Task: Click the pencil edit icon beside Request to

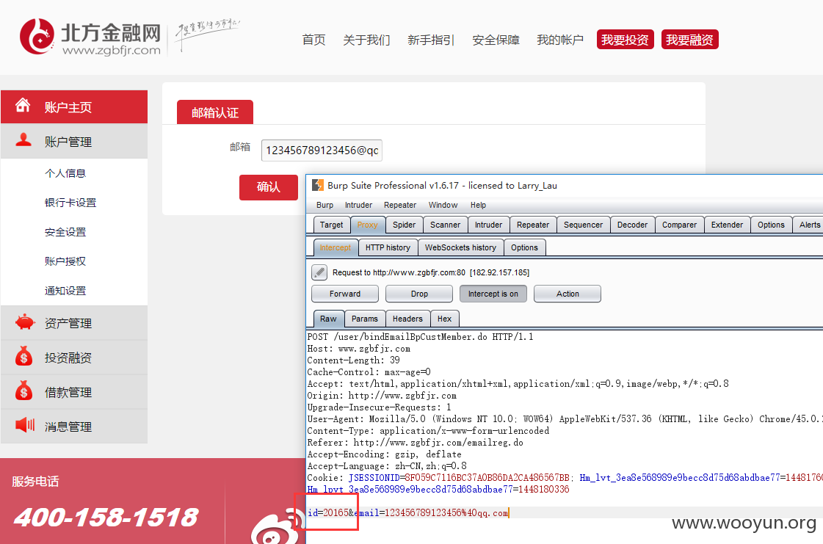Action: 319,272
